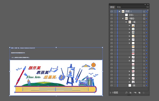Screen dimensions: 159x101
Task: Hide the <路 path row via eye icon
Action: (112, 85)
